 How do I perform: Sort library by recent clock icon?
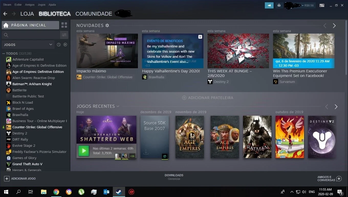(x=59, y=45)
